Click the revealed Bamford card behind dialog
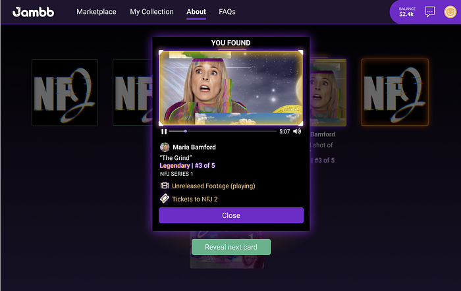 pos(328,93)
